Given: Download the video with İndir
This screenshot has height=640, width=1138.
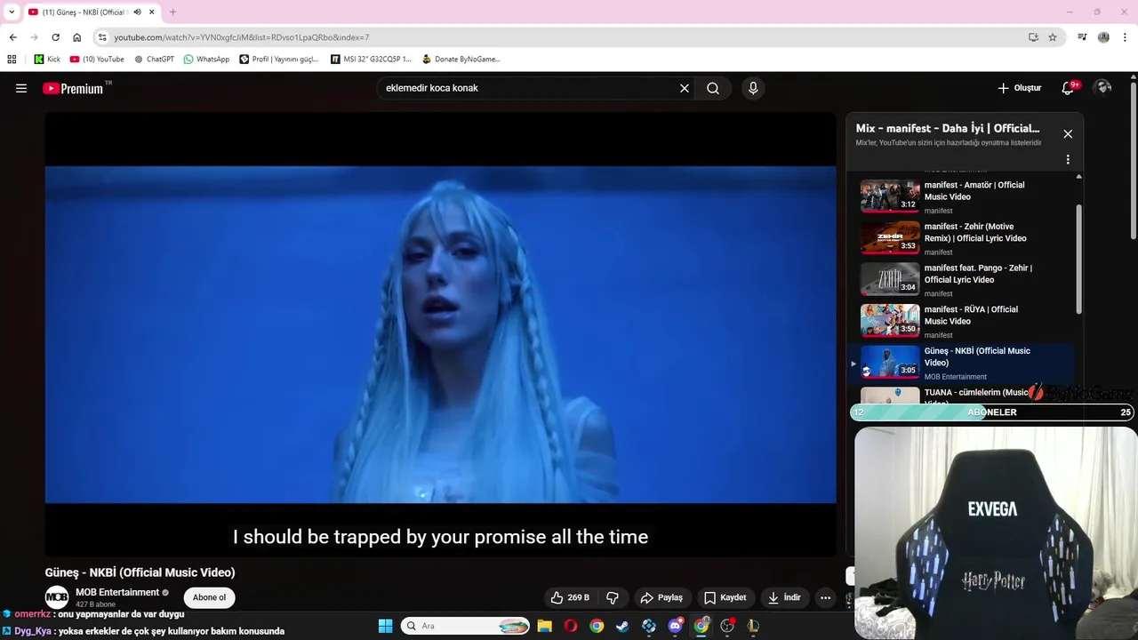Looking at the screenshot, I should (x=785, y=597).
